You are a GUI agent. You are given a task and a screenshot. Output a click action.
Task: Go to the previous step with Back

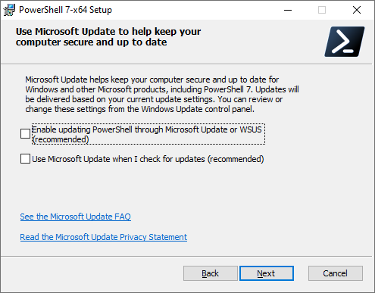pos(211,273)
